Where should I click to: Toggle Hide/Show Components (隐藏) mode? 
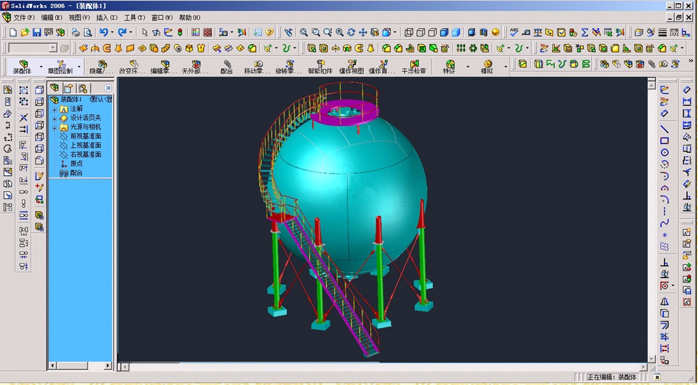pos(102,63)
